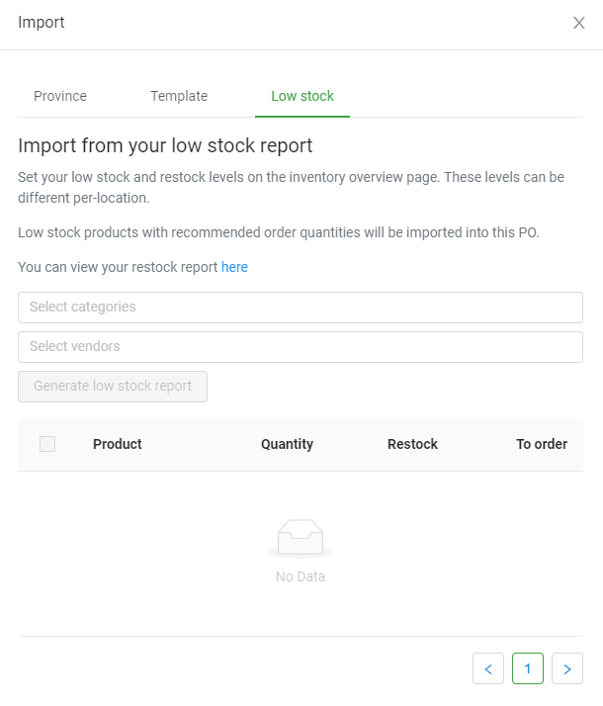Click the empty inbox No Data icon
Viewport: 603px width, 706px height.
[x=301, y=539]
